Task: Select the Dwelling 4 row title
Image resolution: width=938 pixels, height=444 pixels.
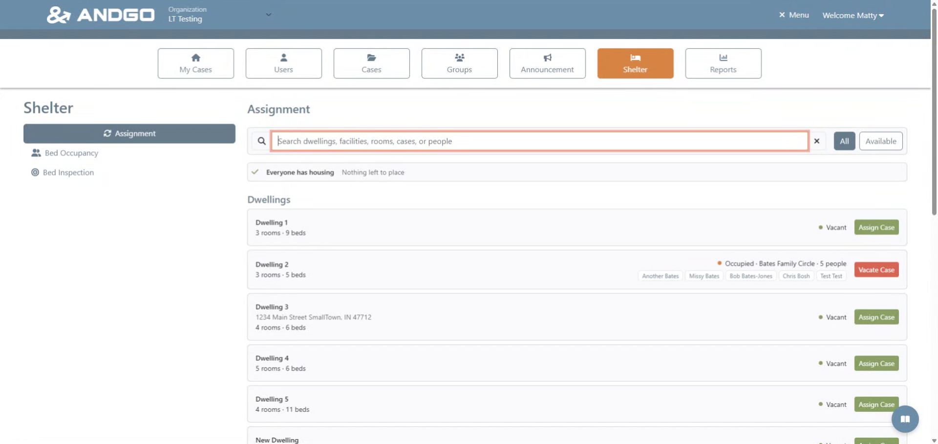Action: pos(272,358)
